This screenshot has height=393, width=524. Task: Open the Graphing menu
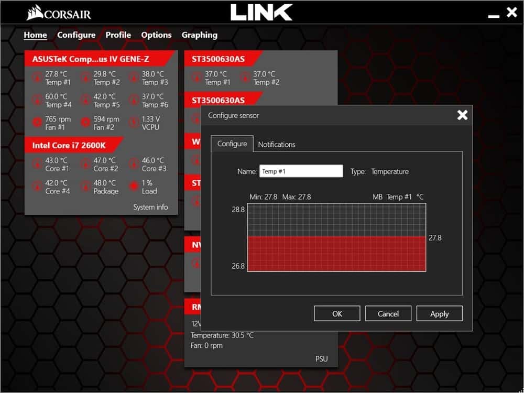coord(200,35)
